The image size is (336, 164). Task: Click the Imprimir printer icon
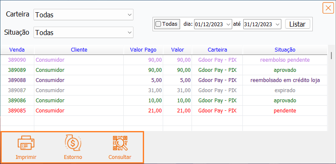coord(26,143)
